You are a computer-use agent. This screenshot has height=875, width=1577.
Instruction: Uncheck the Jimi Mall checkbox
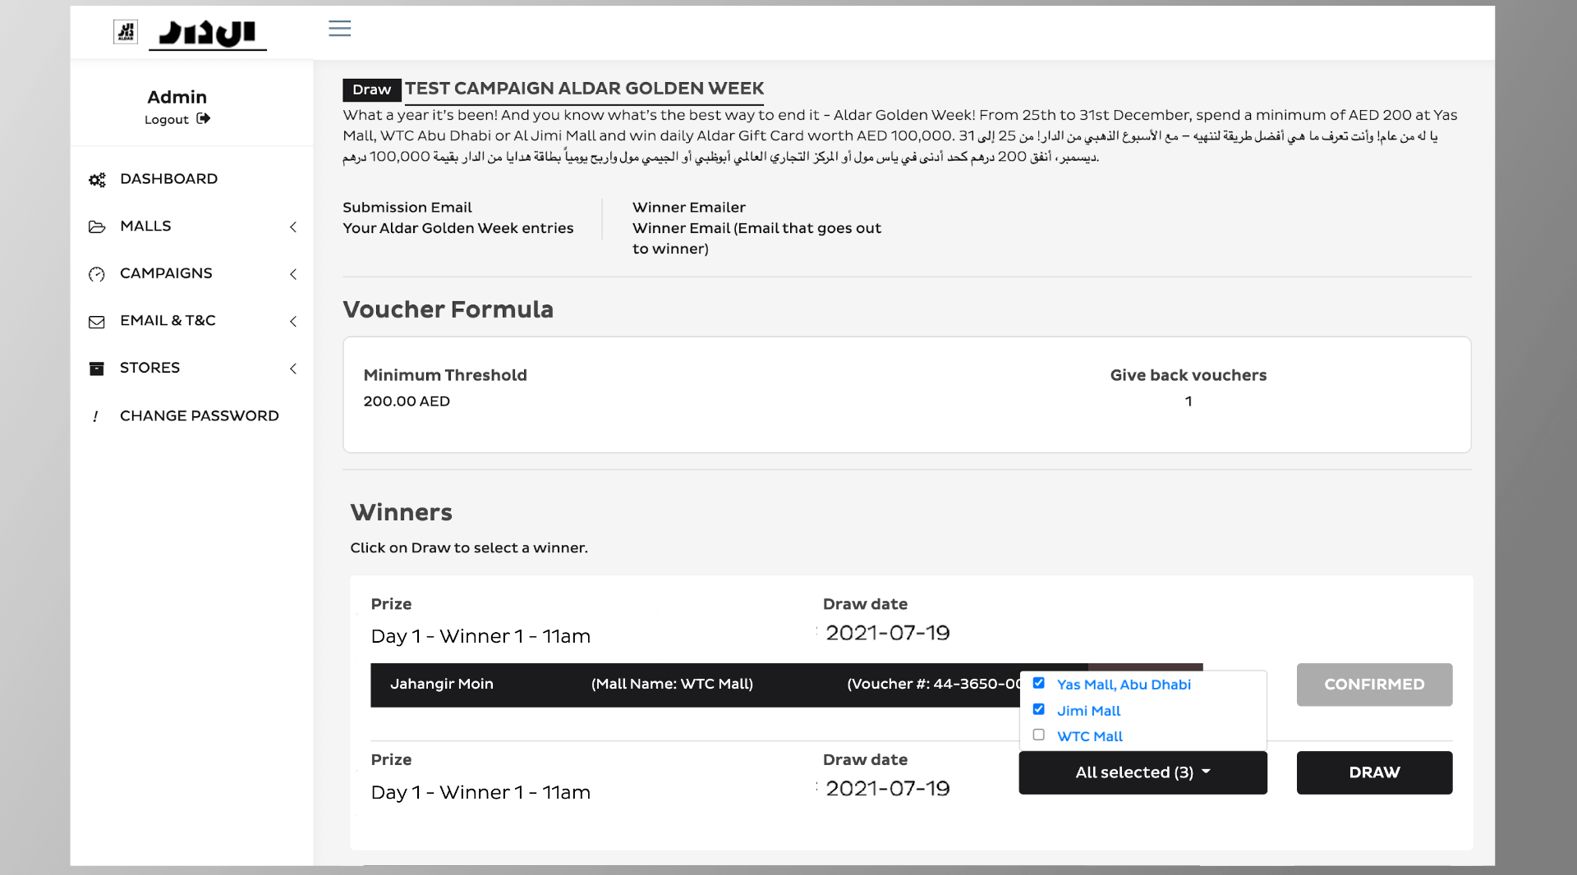(1039, 709)
